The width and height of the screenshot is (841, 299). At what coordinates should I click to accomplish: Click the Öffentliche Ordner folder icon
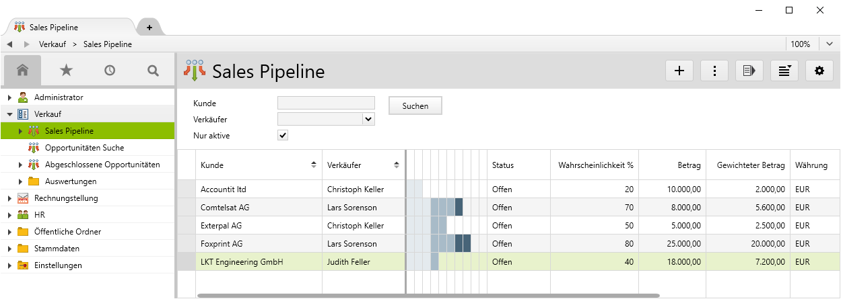[x=23, y=232]
